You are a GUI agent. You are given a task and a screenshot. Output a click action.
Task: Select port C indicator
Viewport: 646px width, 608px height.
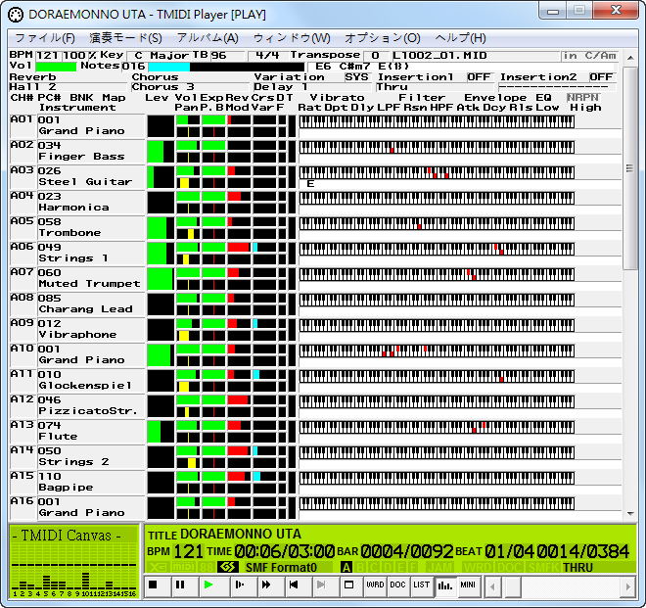click(x=373, y=567)
